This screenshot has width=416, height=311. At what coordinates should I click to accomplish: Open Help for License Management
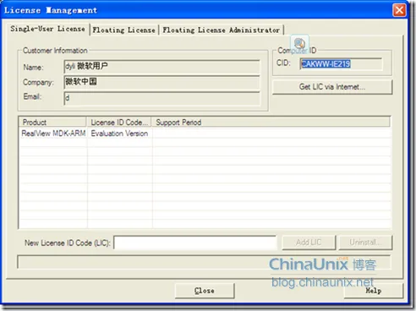pyautogui.click(x=374, y=291)
